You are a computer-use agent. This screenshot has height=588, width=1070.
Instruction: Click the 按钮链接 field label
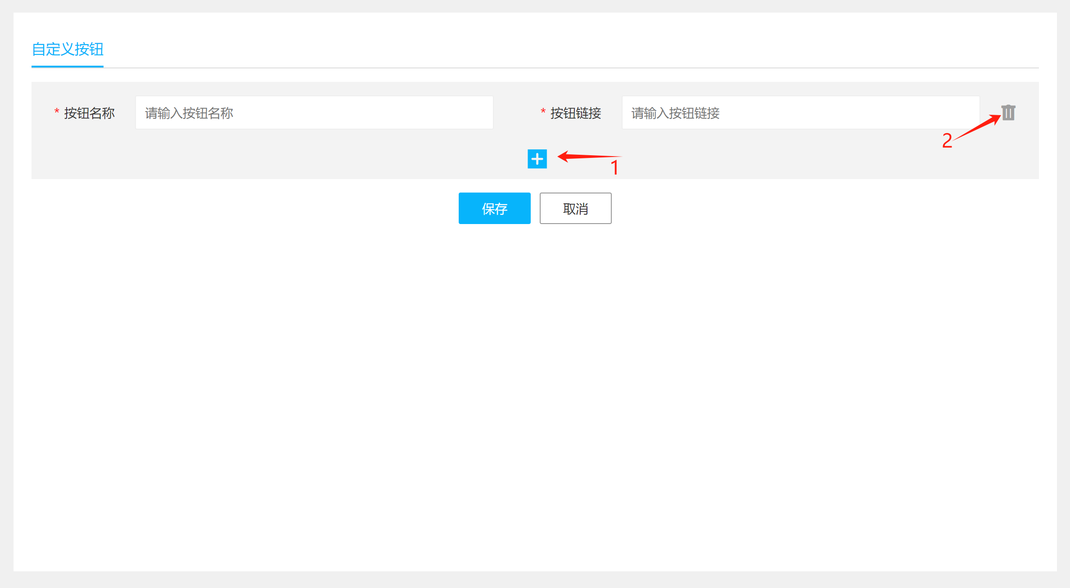(576, 113)
